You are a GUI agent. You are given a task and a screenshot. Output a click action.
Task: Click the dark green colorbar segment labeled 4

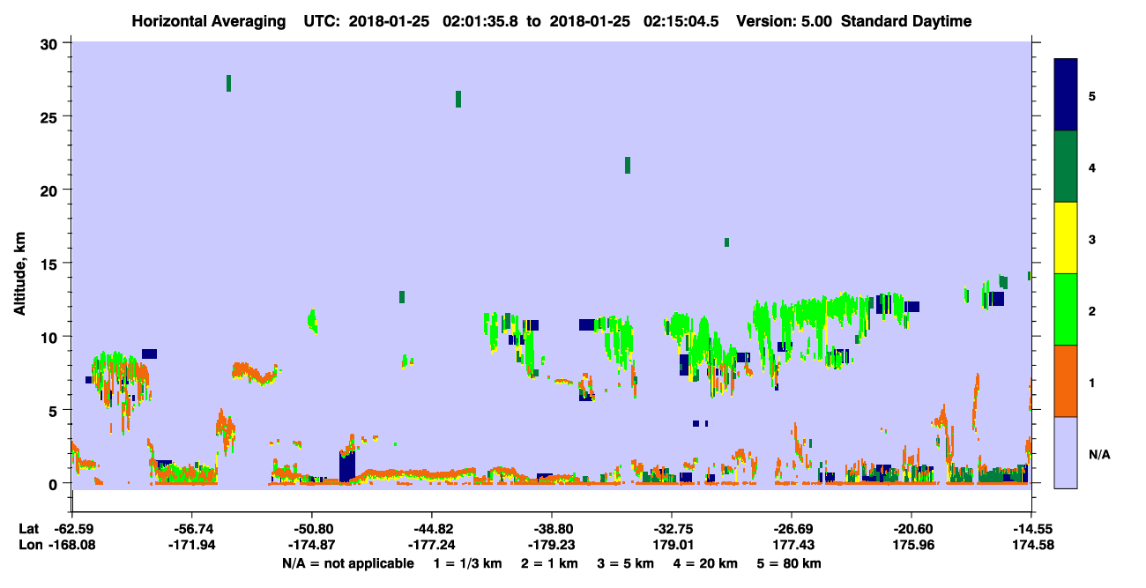tap(1066, 167)
